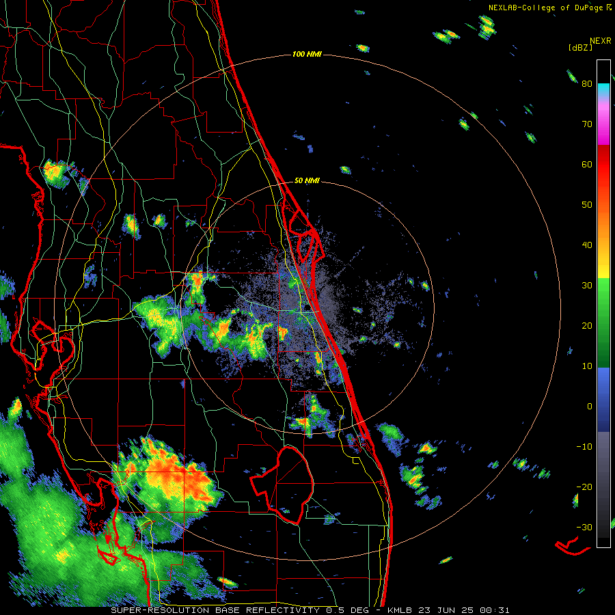
Task: Click the 0 dBZ legend value
Action: point(590,407)
